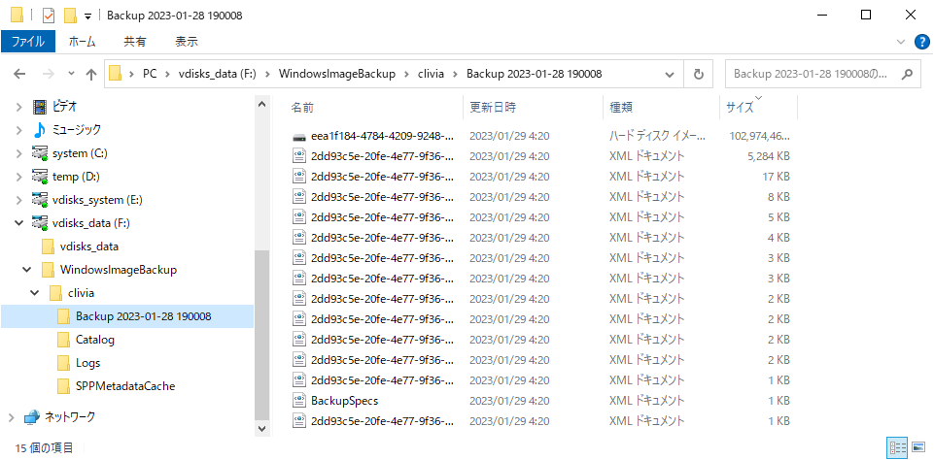
Task: Select the 17 KB XML document icon
Action: (299, 177)
